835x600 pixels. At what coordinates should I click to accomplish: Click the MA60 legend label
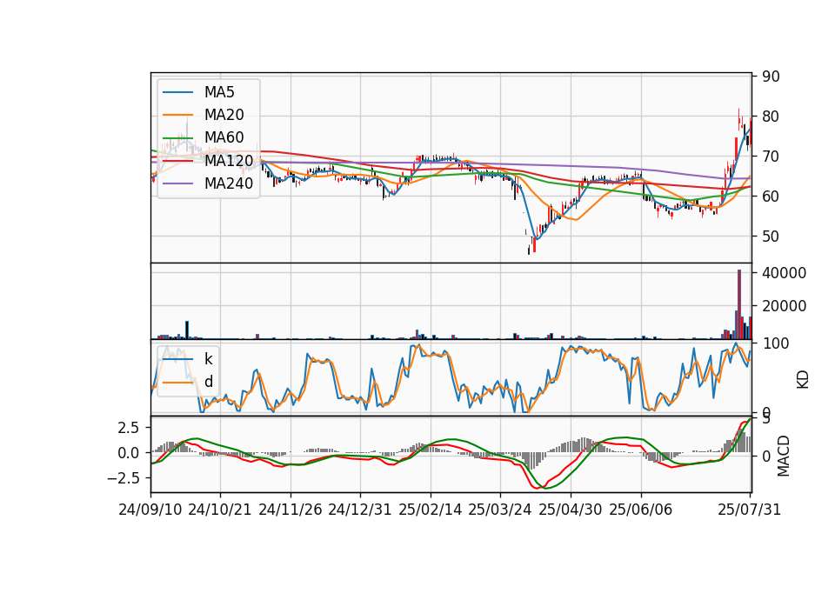coord(224,137)
